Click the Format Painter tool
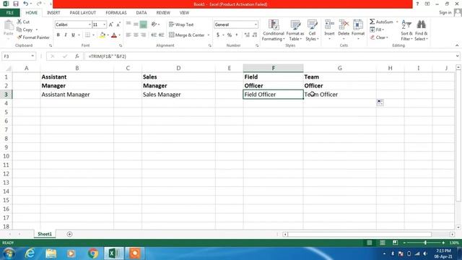The height and width of the screenshot is (260, 462). pos(33,38)
